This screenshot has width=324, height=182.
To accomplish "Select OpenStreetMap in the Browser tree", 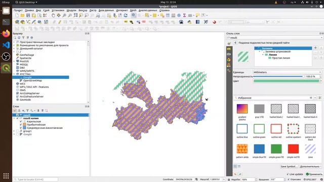I will 32,80.
